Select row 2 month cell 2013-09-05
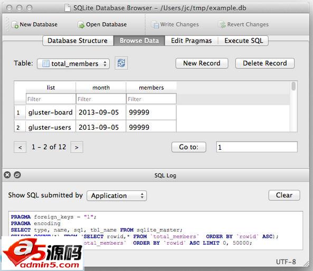The height and width of the screenshot is (271, 313). tap(101, 126)
